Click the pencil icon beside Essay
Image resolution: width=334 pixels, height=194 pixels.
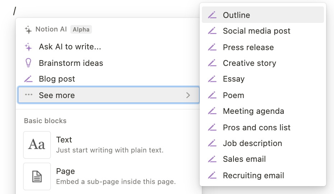[x=212, y=79]
